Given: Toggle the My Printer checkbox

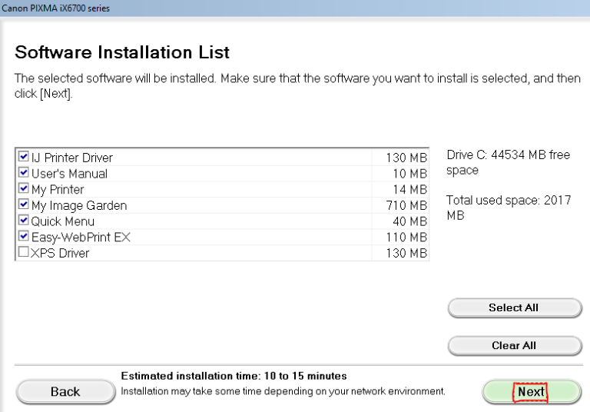Looking at the screenshot, I should click(24, 188).
